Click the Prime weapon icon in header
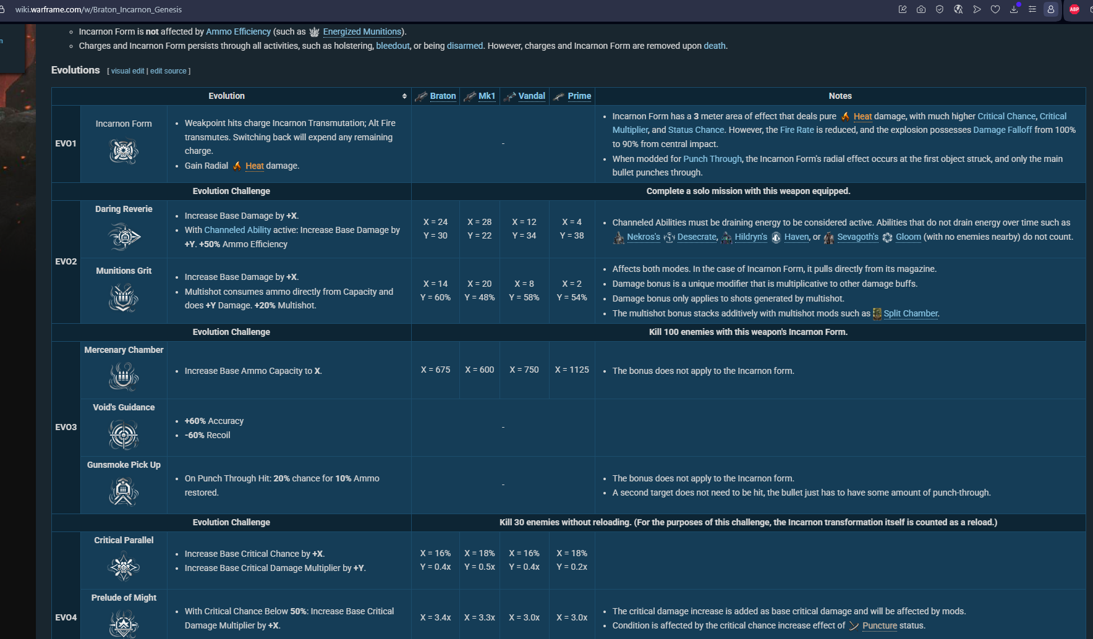The height and width of the screenshot is (639, 1093). tap(559, 96)
